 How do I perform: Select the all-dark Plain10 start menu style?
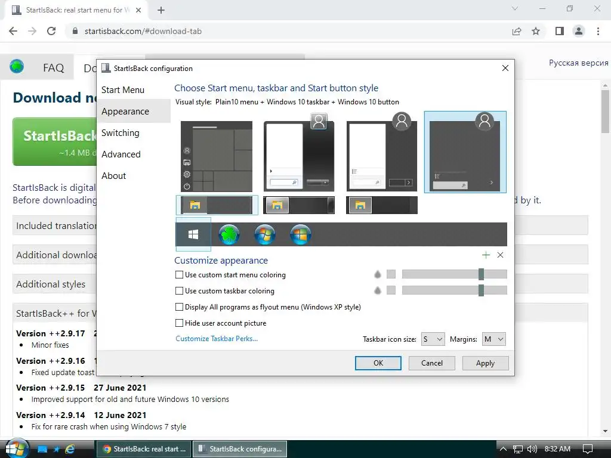pos(465,152)
